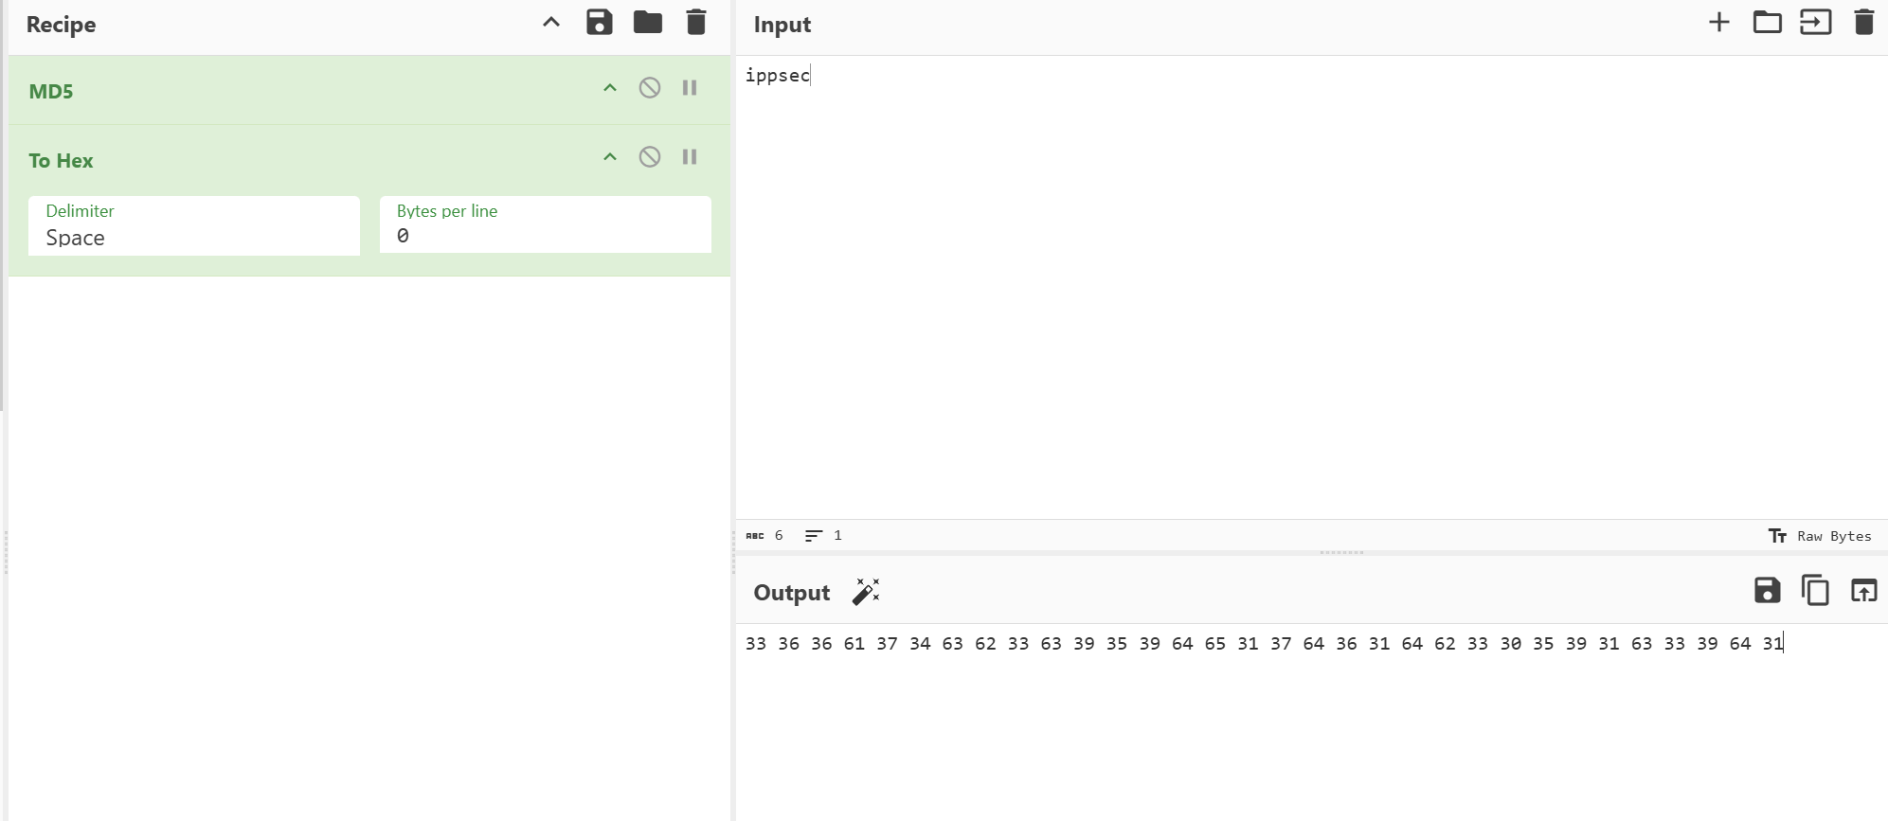Click the Output panel heading

(792, 593)
